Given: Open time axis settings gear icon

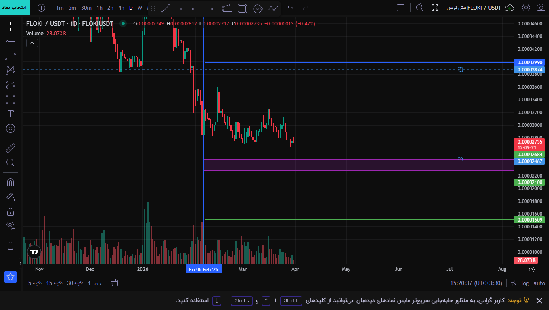Looking at the screenshot, I should [532, 269].
